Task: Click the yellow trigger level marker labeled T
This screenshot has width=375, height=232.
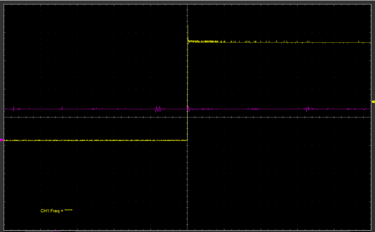Action: (x=373, y=101)
